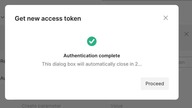This screenshot has height=108, width=192.
Task: Close the Get new access token dialog
Action: tap(166, 18)
